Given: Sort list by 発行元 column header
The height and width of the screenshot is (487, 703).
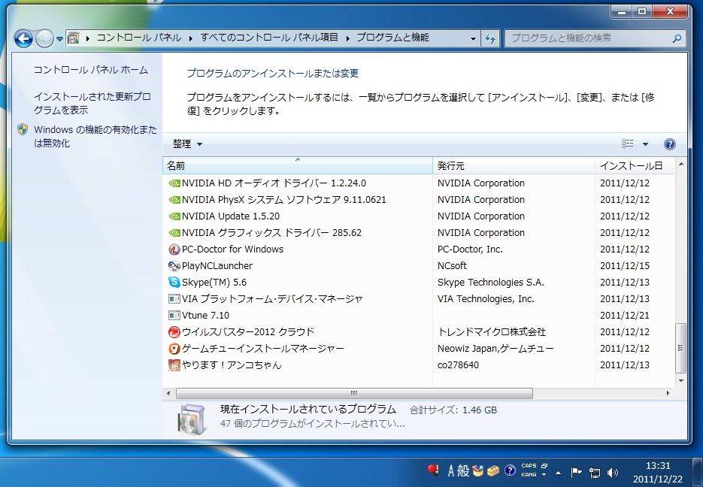Looking at the screenshot, I should (x=514, y=165).
